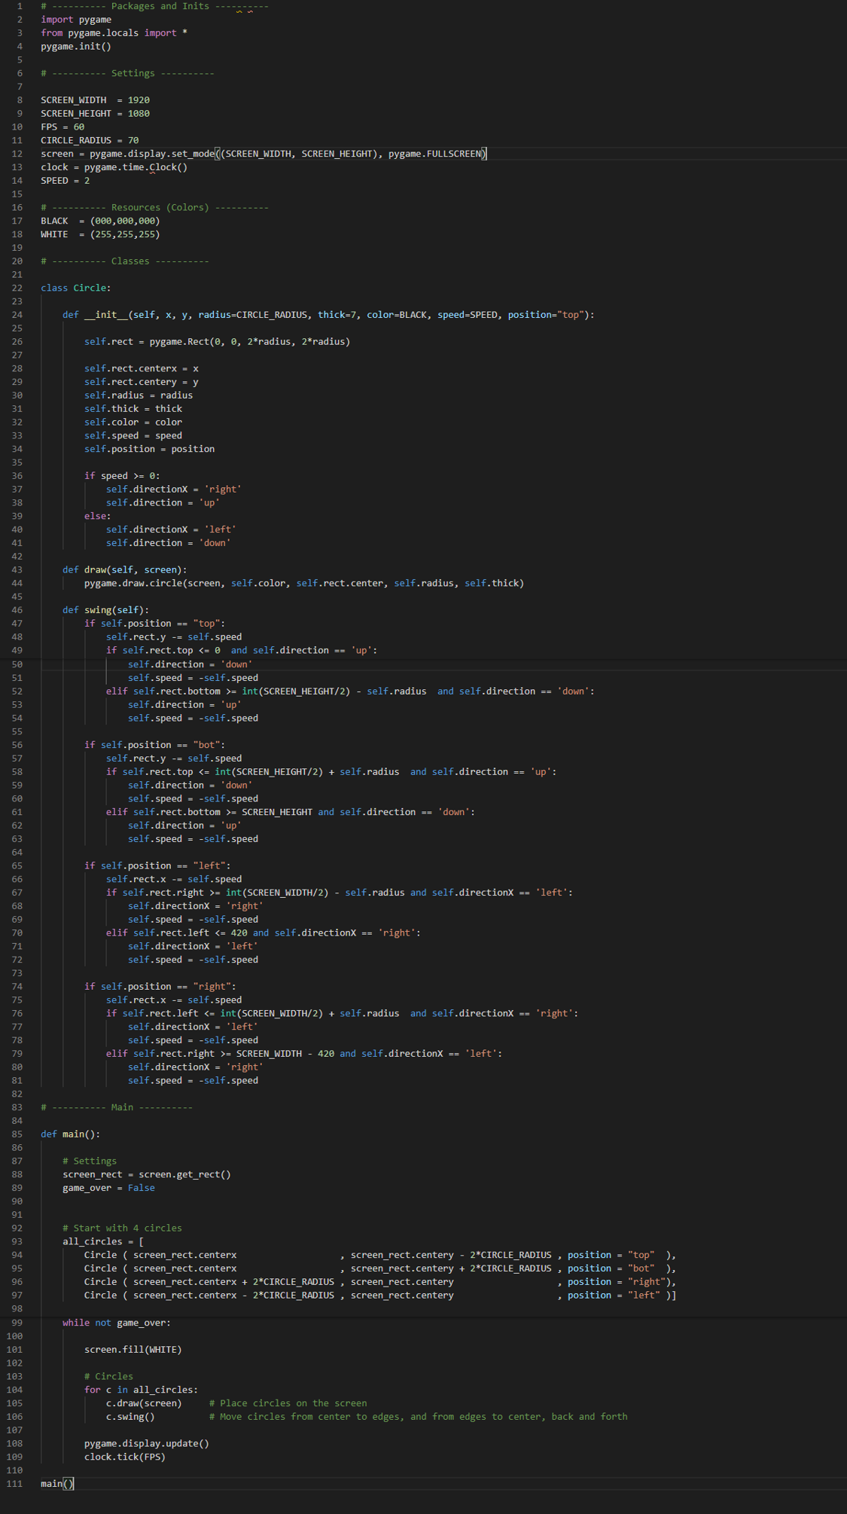Click the BLACK = (000,000,000) color line
Screen dimensions: 847x1514
tap(100, 221)
